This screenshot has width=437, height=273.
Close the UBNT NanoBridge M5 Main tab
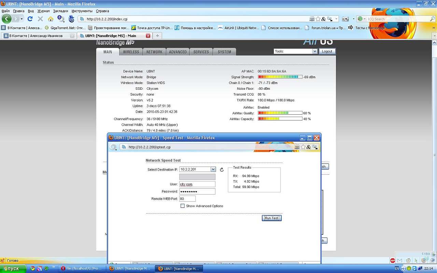148,35
